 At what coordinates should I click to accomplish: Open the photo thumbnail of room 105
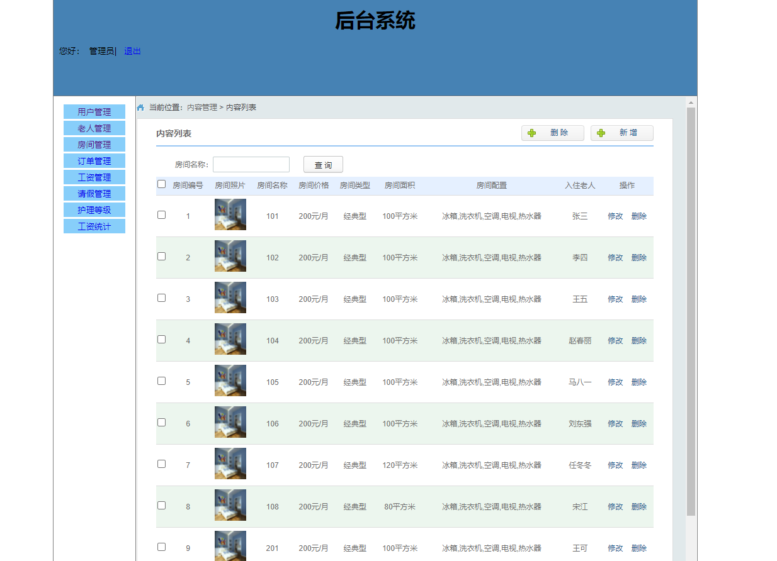(x=230, y=380)
